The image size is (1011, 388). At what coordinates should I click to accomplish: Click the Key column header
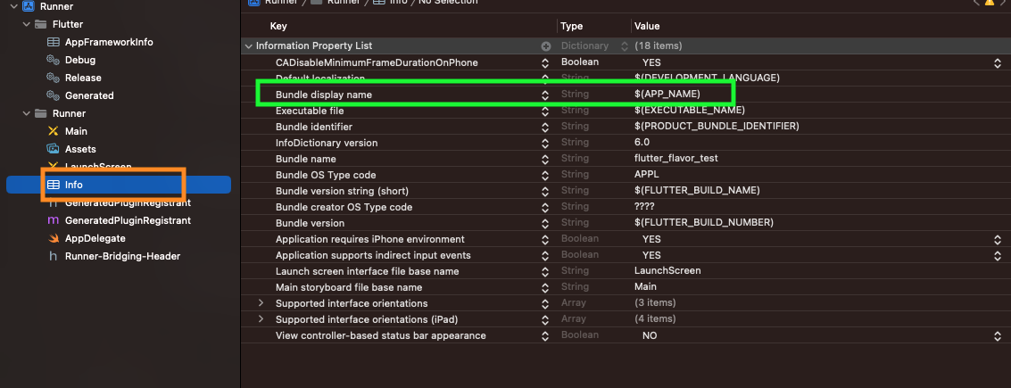[x=278, y=27]
